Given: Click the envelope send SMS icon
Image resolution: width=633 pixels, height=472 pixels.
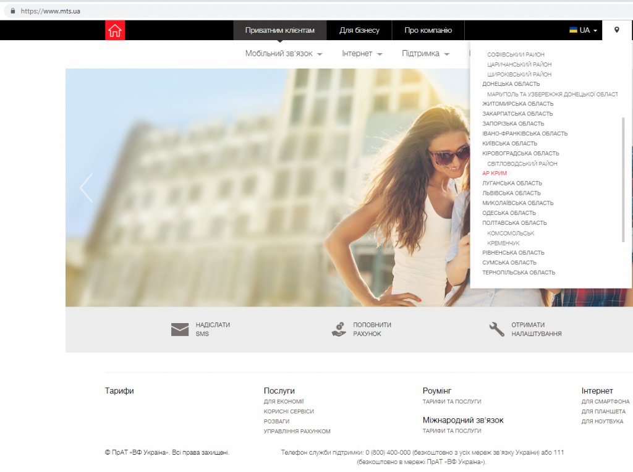Looking at the screenshot, I should point(180,329).
